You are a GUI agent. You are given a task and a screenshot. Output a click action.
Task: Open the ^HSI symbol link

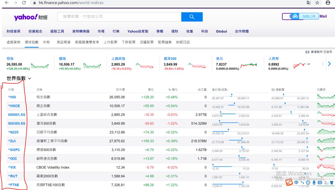12,97
